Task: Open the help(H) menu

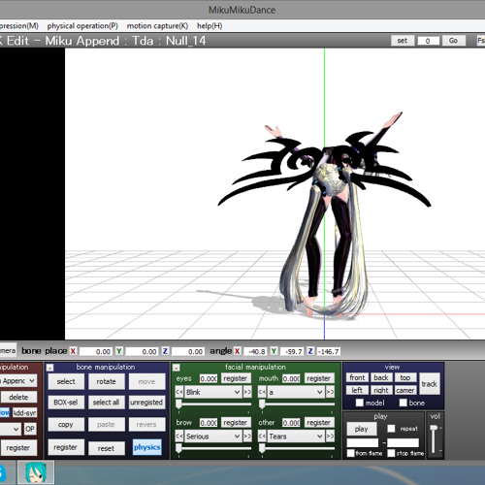Action: 210,26
